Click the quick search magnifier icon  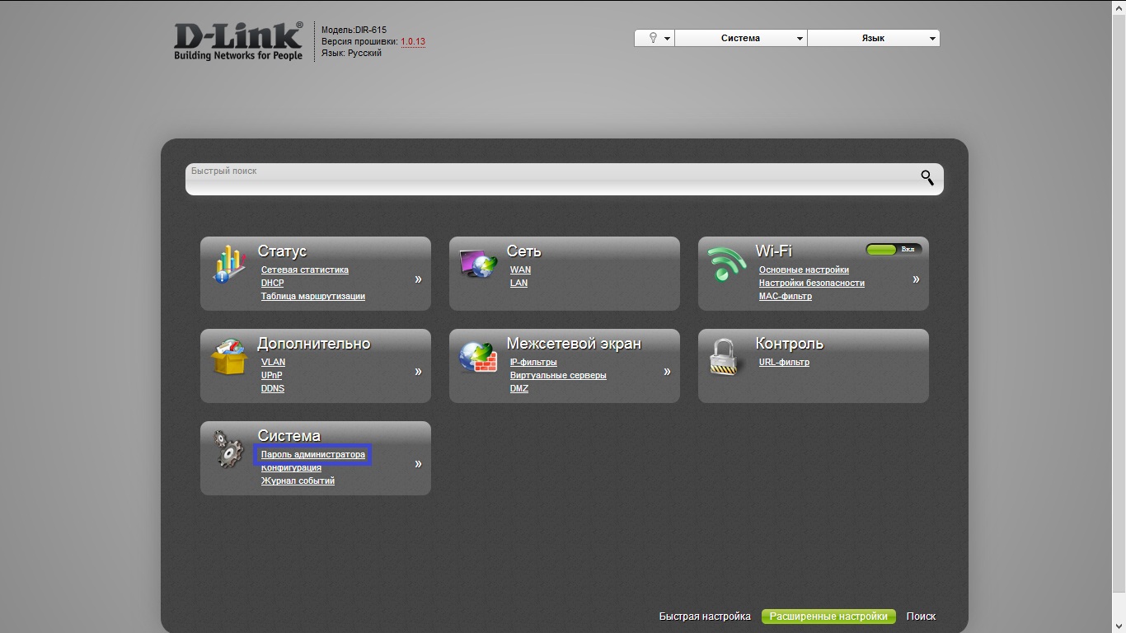[927, 177]
